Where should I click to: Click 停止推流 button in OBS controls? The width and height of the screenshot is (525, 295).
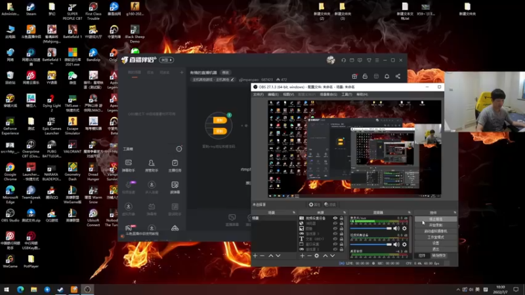tap(436, 219)
